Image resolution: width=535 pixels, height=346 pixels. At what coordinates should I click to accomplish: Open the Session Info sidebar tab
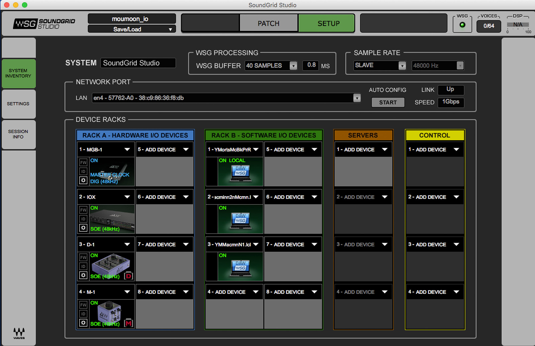[x=19, y=134]
